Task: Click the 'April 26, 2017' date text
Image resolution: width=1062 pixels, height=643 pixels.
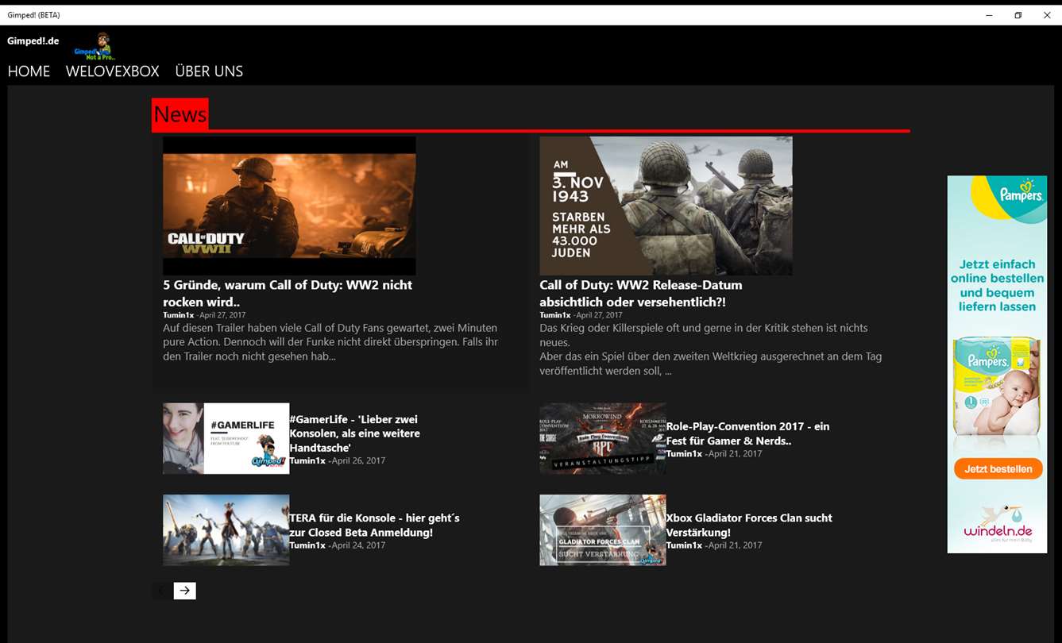Action: (x=358, y=460)
